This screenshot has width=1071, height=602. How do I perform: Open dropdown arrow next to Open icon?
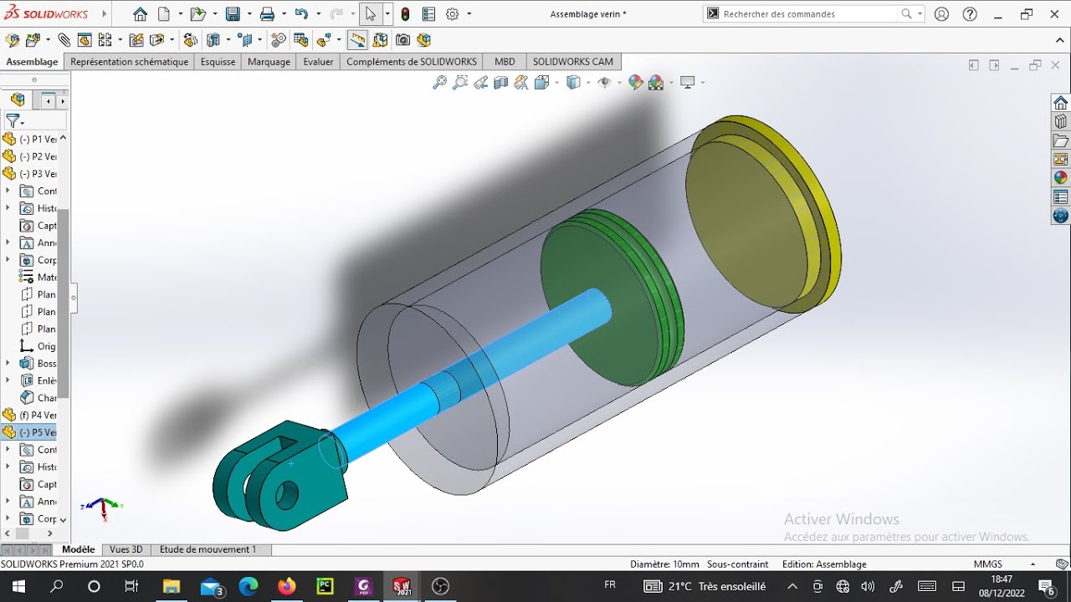click(213, 14)
